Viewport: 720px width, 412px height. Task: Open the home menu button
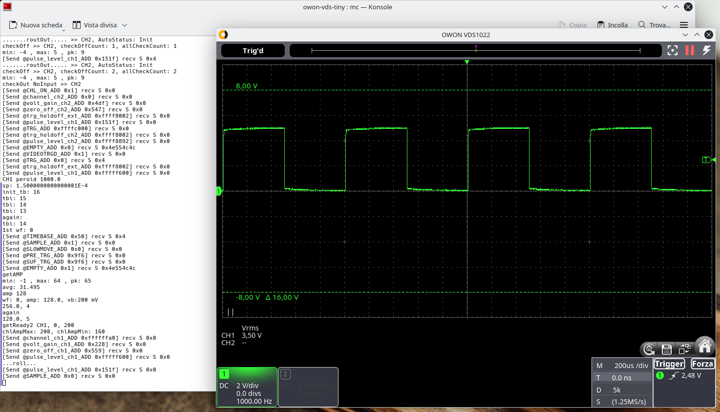(704, 346)
